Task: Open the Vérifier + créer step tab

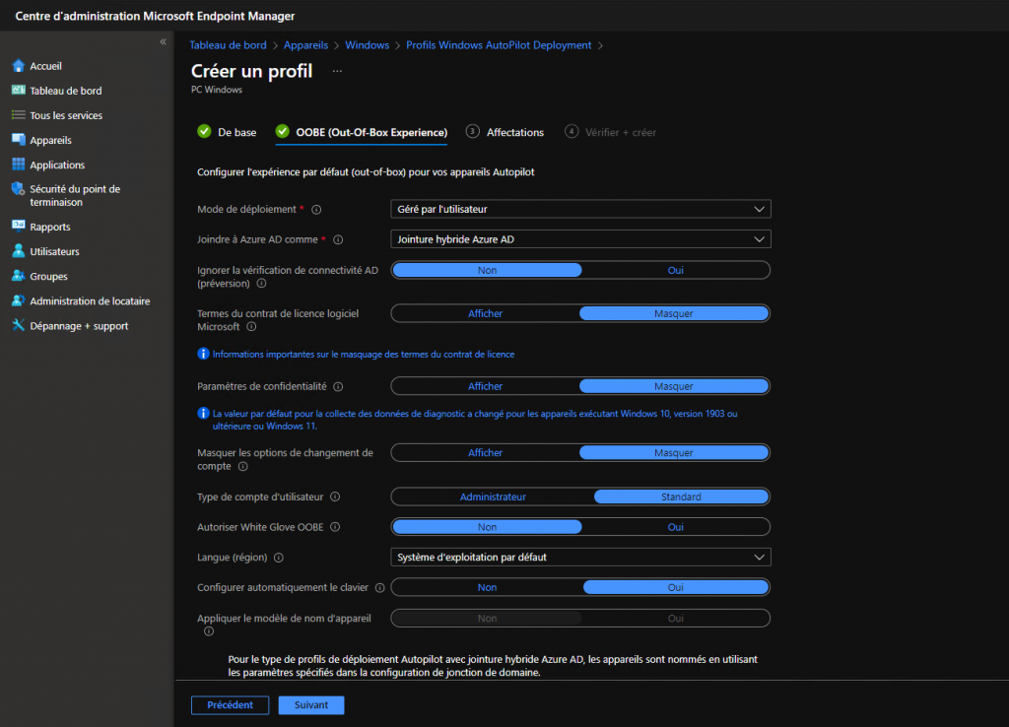Action: point(610,132)
